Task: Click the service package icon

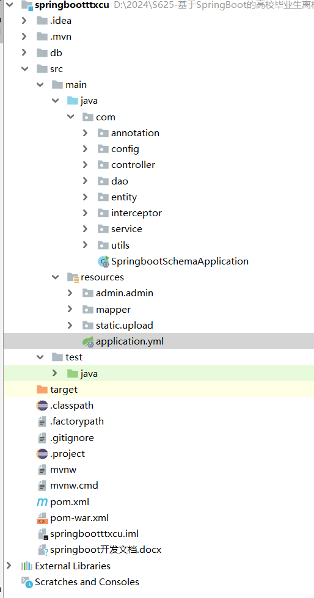Action: pyautogui.click(x=103, y=229)
